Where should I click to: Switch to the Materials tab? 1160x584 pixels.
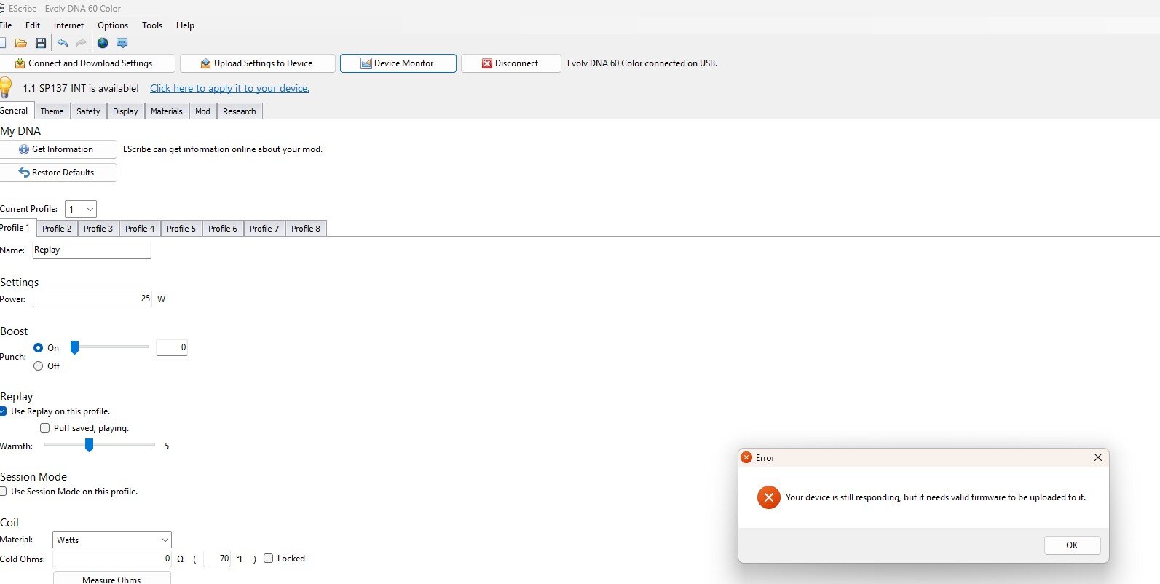click(x=167, y=111)
